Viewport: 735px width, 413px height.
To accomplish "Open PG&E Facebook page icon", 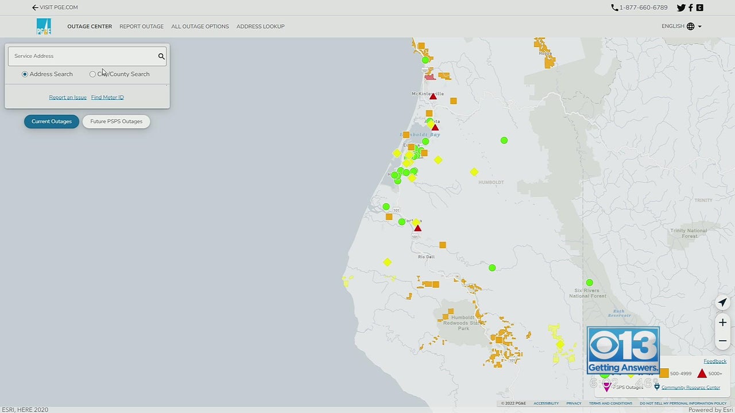I will 691,8.
